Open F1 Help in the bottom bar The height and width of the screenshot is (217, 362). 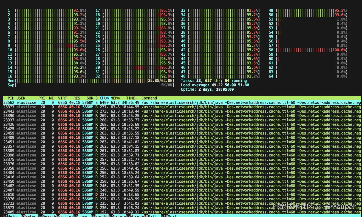click(x=10, y=216)
